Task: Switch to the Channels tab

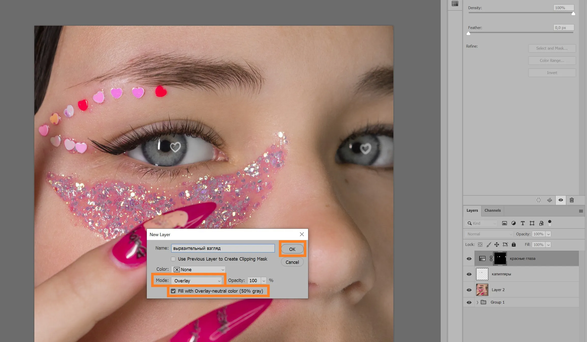Action: [x=493, y=210]
